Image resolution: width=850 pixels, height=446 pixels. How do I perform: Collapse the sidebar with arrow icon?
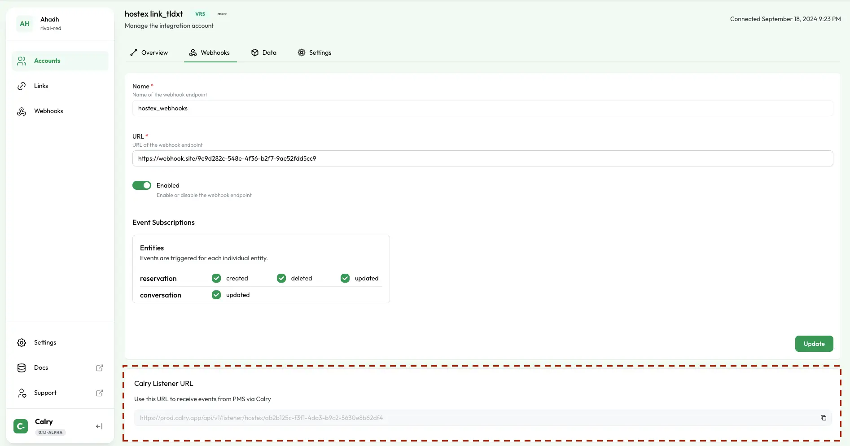click(x=99, y=426)
